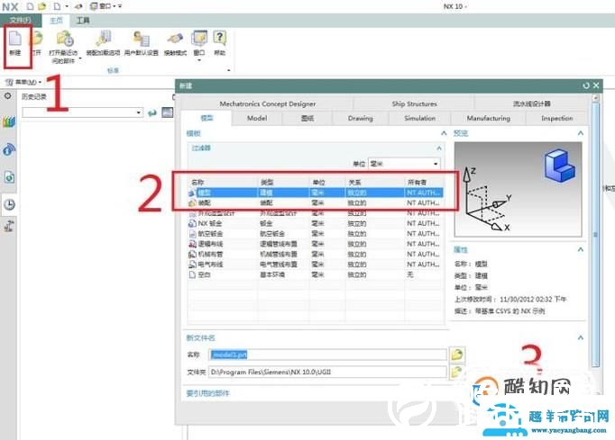Select the Drawing tab

[x=360, y=118]
